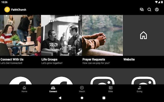Viewport: 164px width, 102px height.
Task: Open the first Facebook icon tile
Action: 20,81
